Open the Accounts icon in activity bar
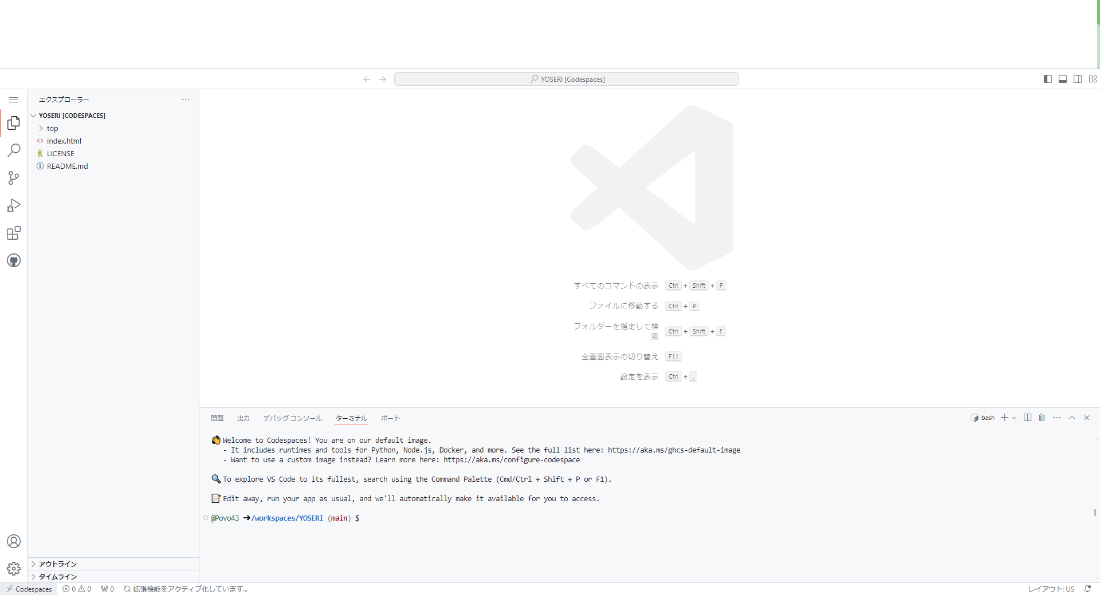The height and width of the screenshot is (595, 1100). point(14,541)
